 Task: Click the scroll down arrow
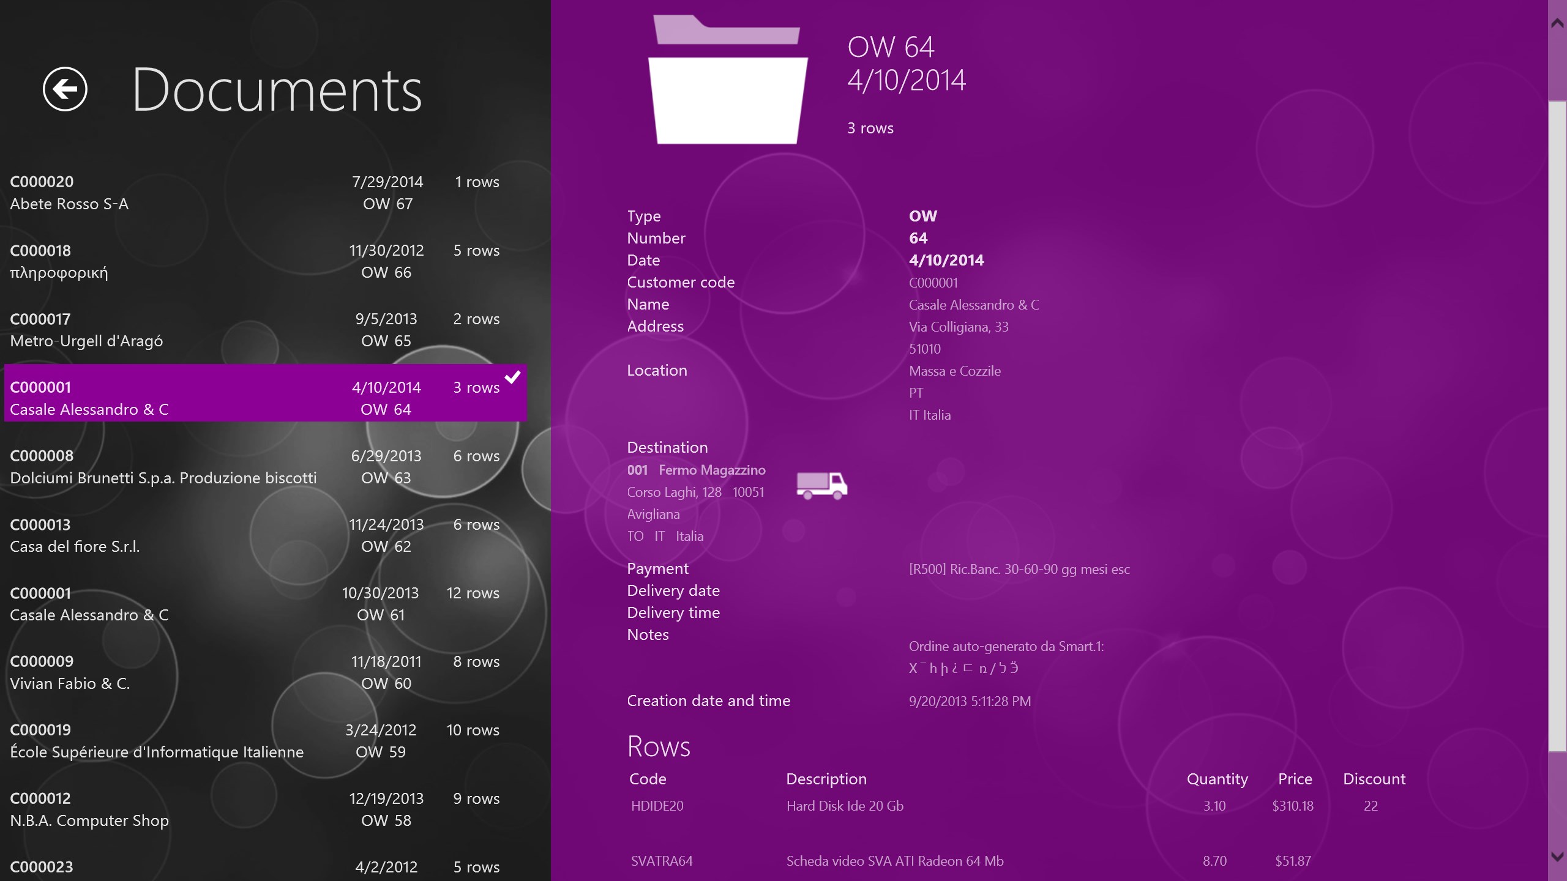point(1557,857)
